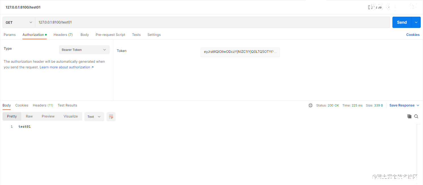The height and width of the screenshot is (185, 423).
Task: Click the Type label
Action: coord(8,49)
